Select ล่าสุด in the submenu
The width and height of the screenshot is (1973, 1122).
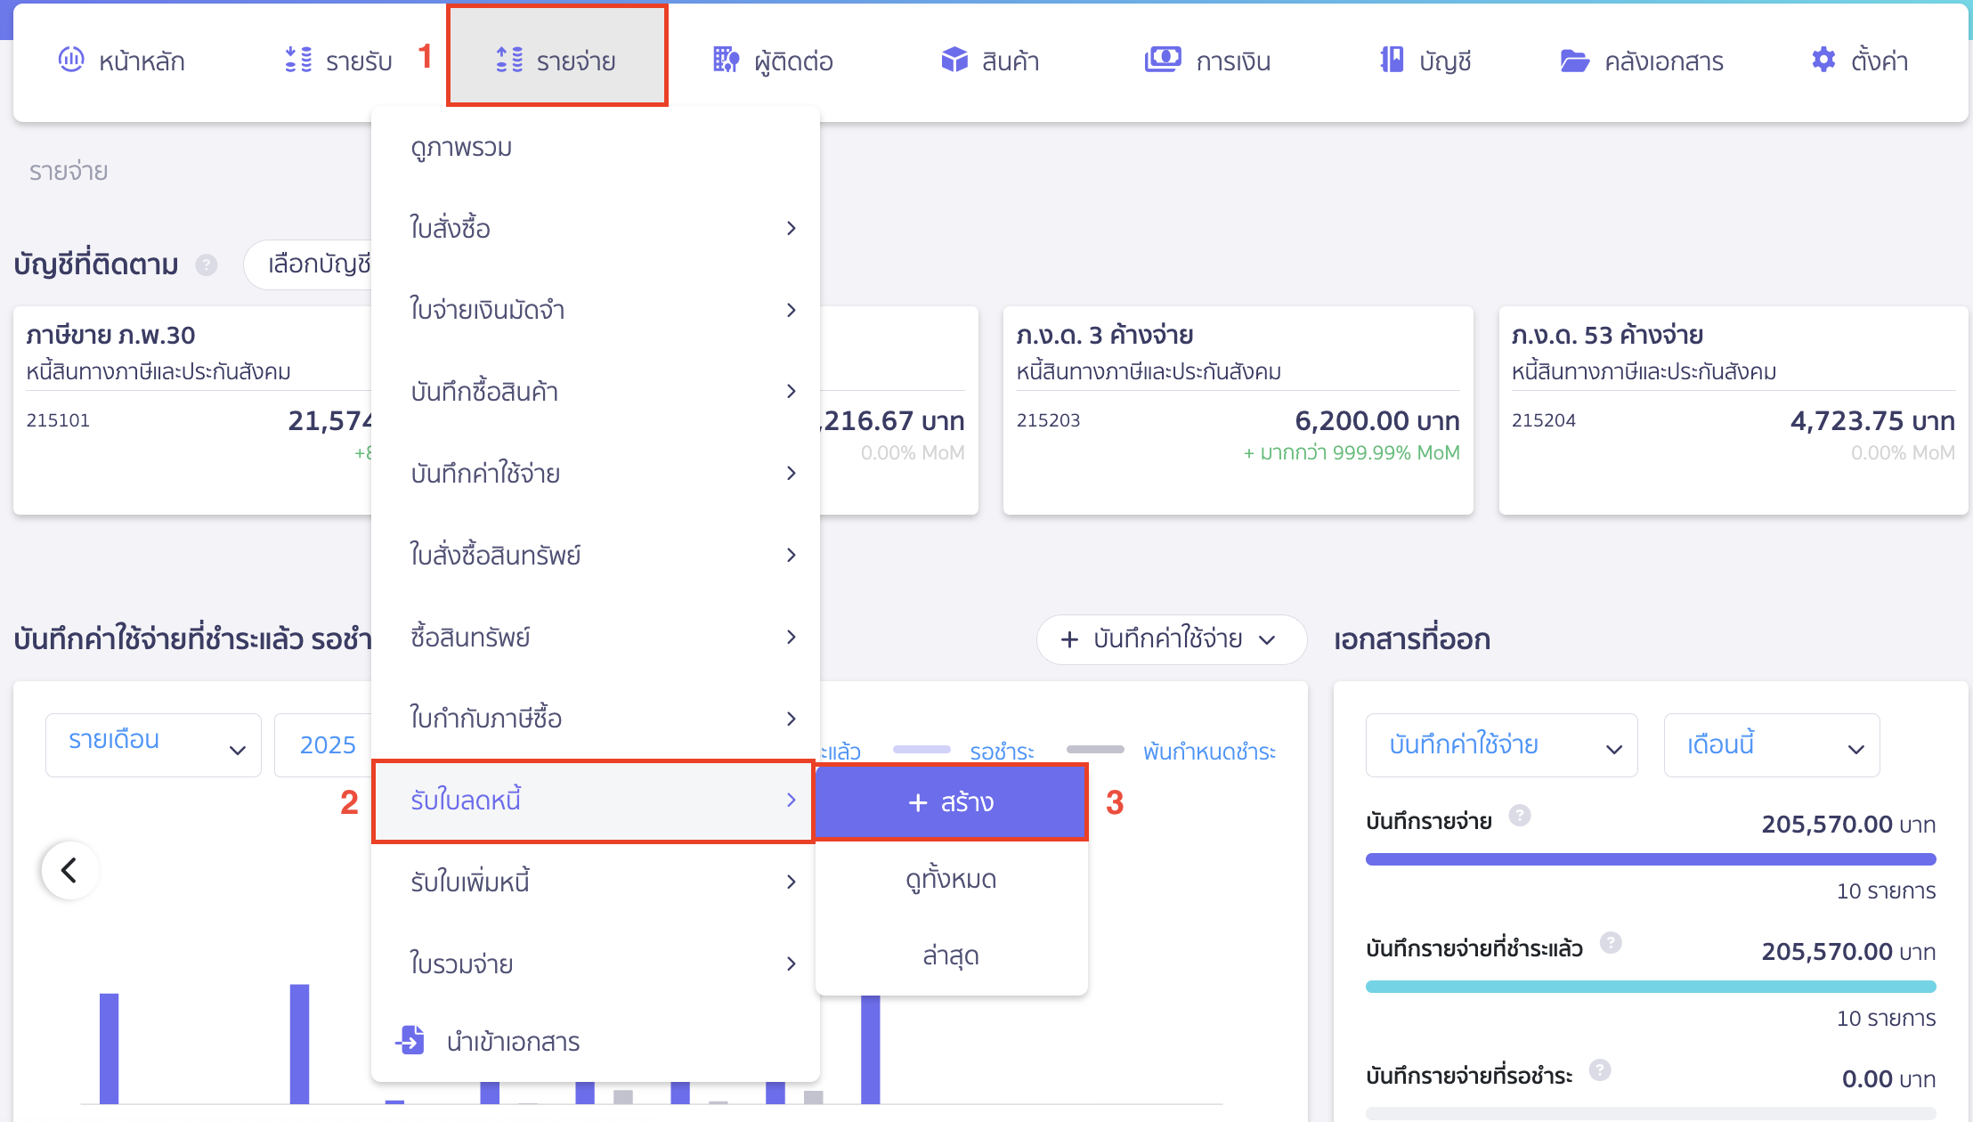pos(951,956)
